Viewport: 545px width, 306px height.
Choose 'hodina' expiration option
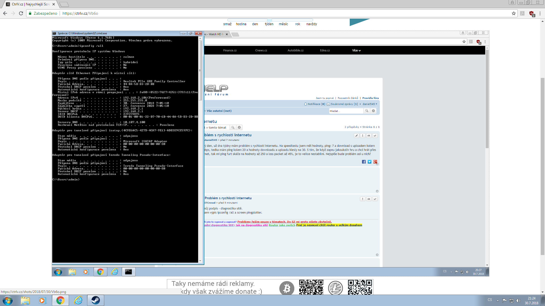241,24
